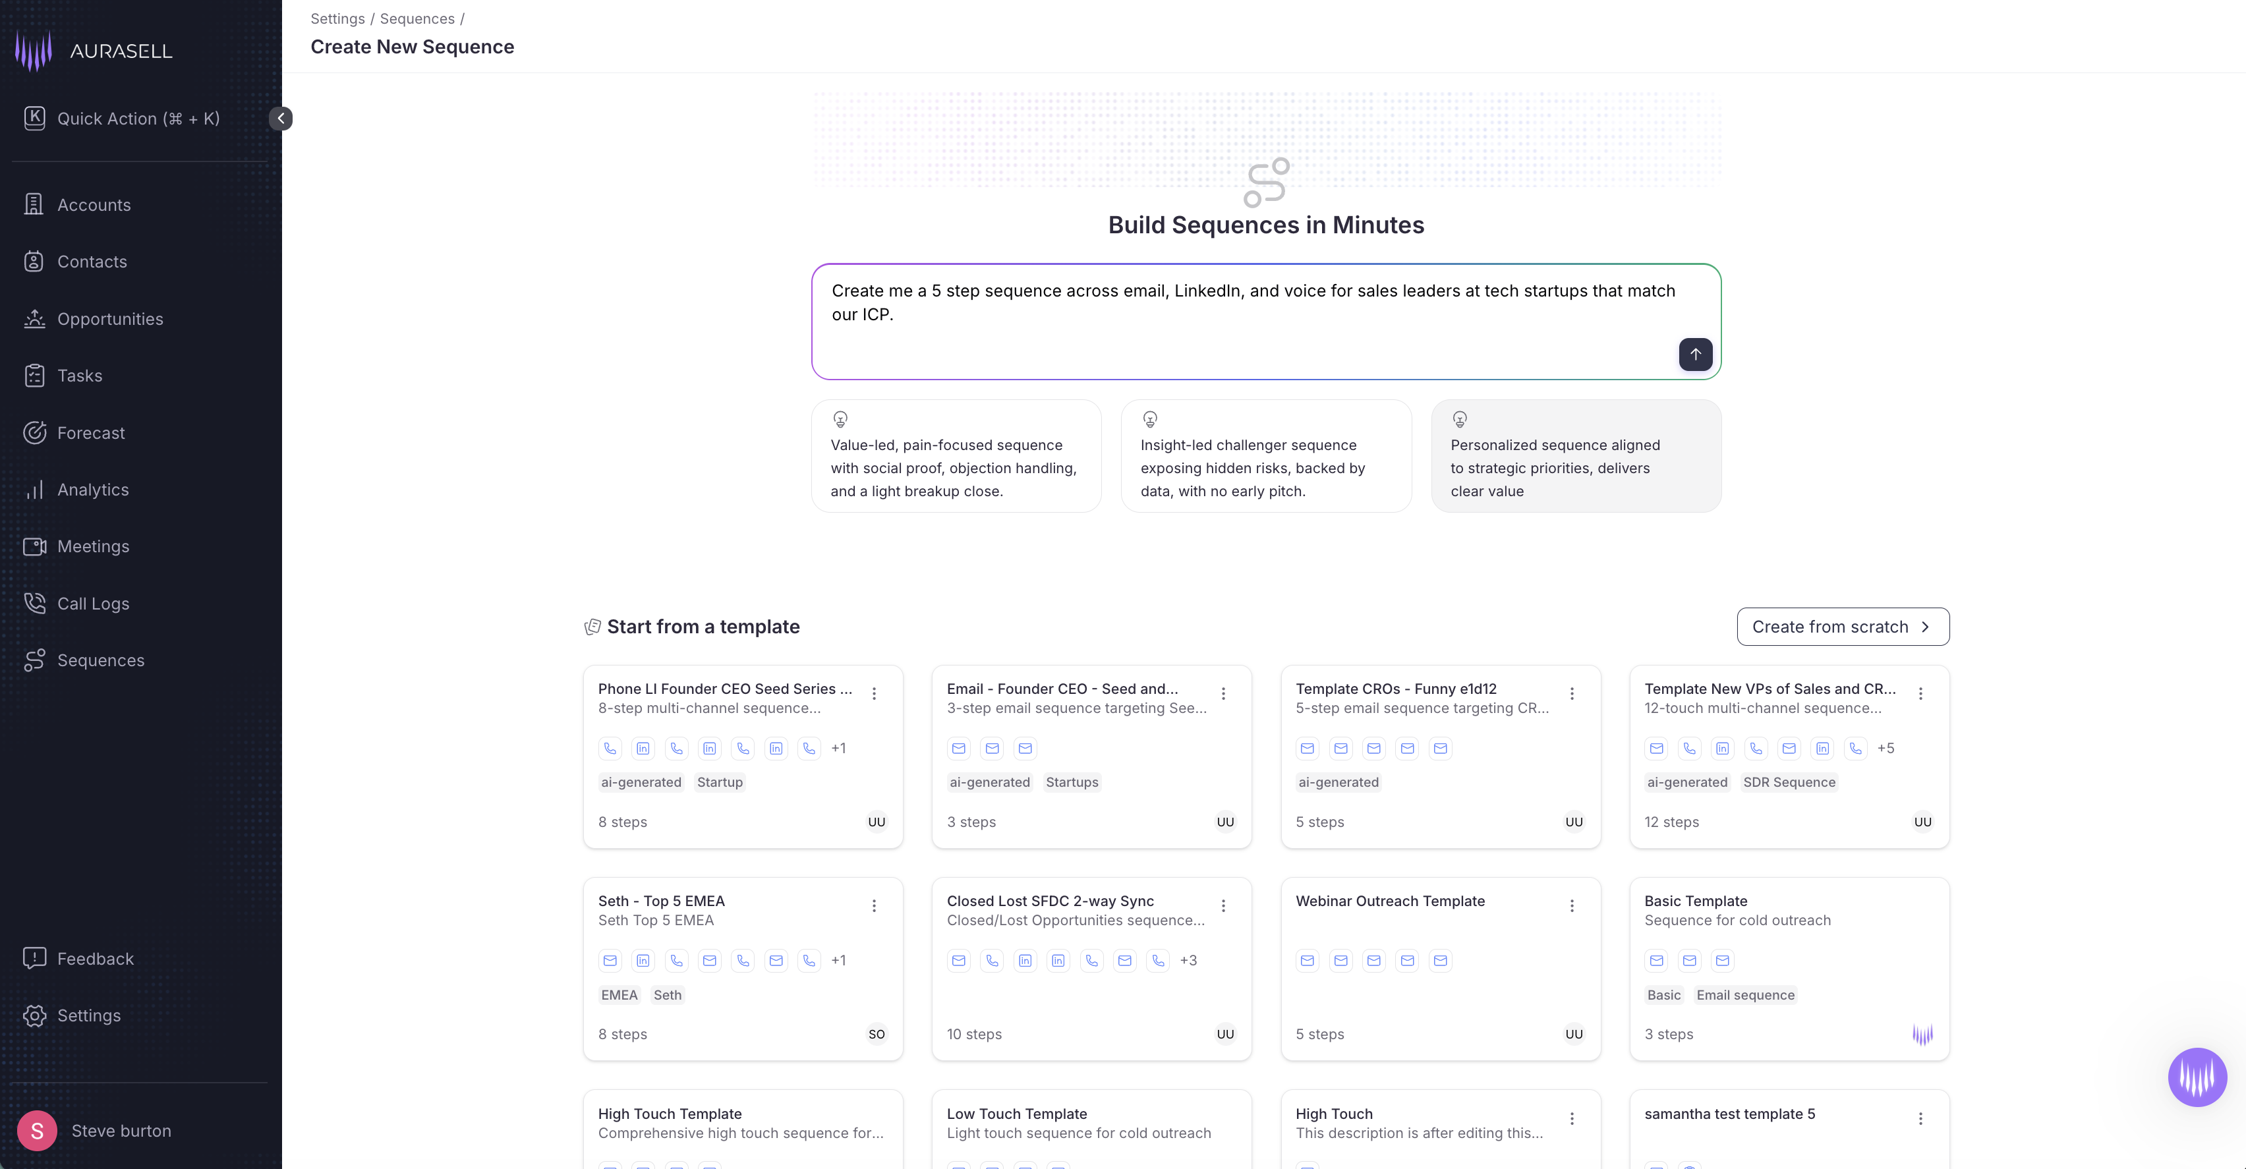This screenshot has width=2246, height=1169.
Task: Open the Analytics bar chart icon
Action: tap(34, 490)
